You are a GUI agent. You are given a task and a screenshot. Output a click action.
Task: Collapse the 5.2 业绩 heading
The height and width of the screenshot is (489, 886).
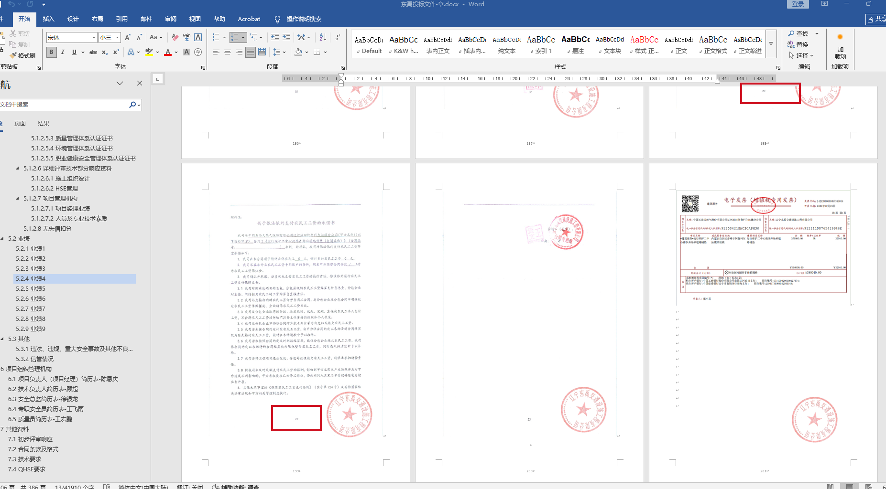[x=2, y=239]
